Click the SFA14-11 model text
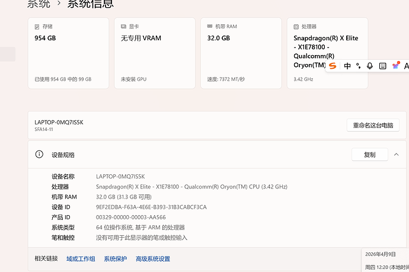Screen dimensions: 409x272 point(44,129)
